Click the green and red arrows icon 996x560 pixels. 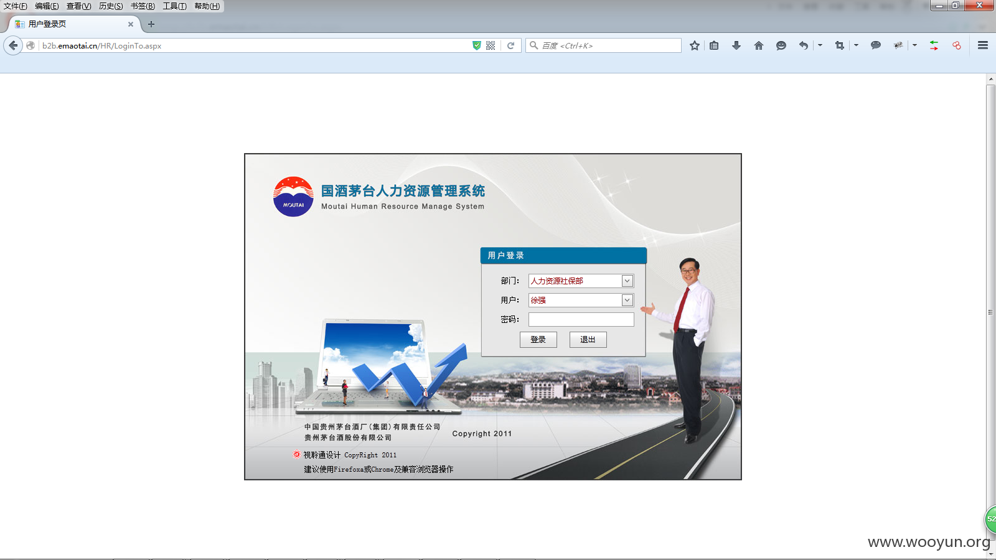pos(934,45)
